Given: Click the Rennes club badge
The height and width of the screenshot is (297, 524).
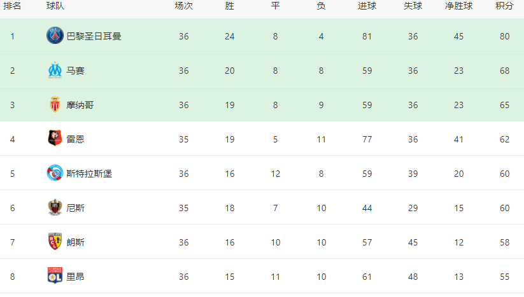Looking at the screenshot, I should pyautogui.click(x=55, y=139).
